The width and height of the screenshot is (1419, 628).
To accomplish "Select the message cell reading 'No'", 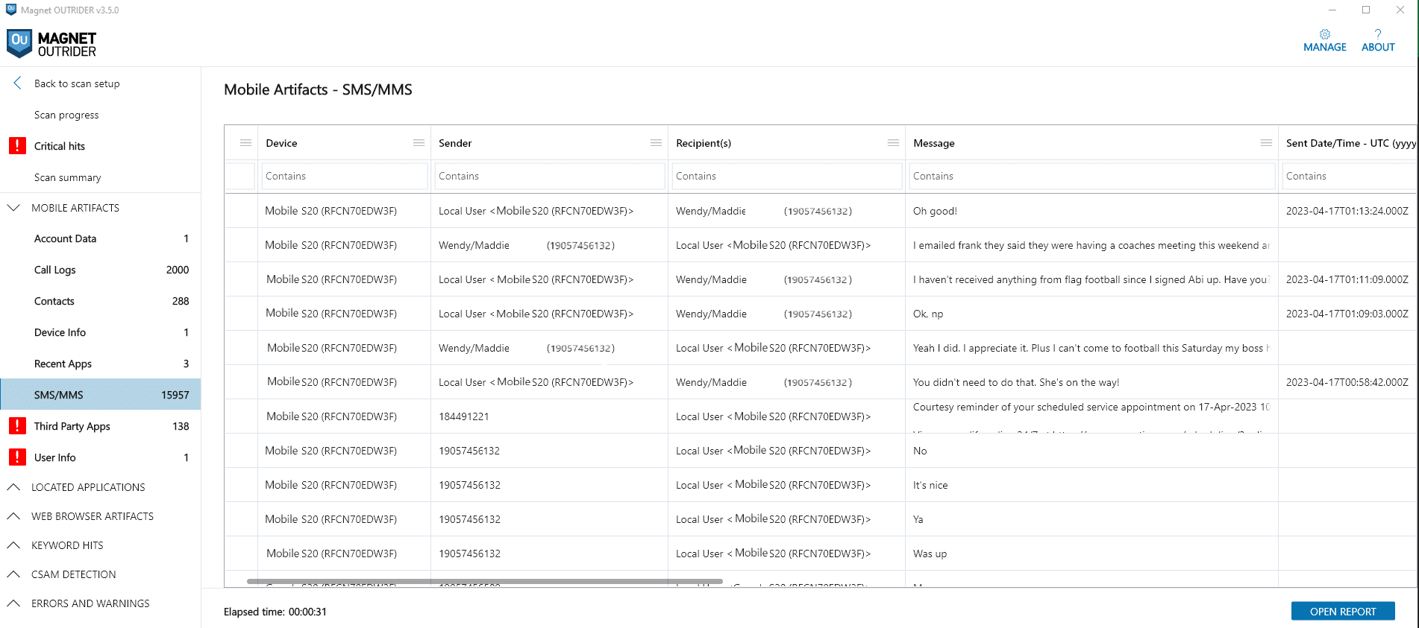I will [x=1091, y=451].
